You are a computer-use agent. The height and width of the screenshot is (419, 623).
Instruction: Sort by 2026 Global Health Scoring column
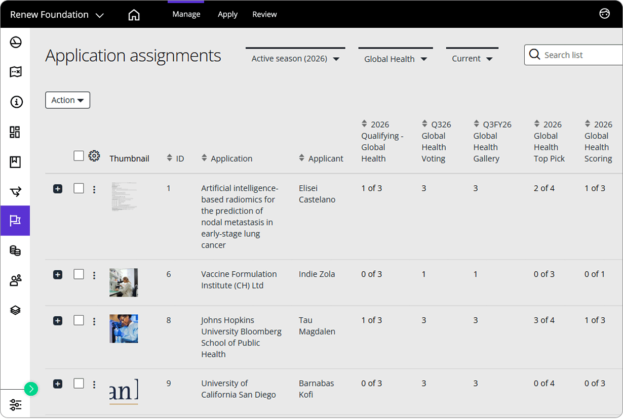pos(588,123)
